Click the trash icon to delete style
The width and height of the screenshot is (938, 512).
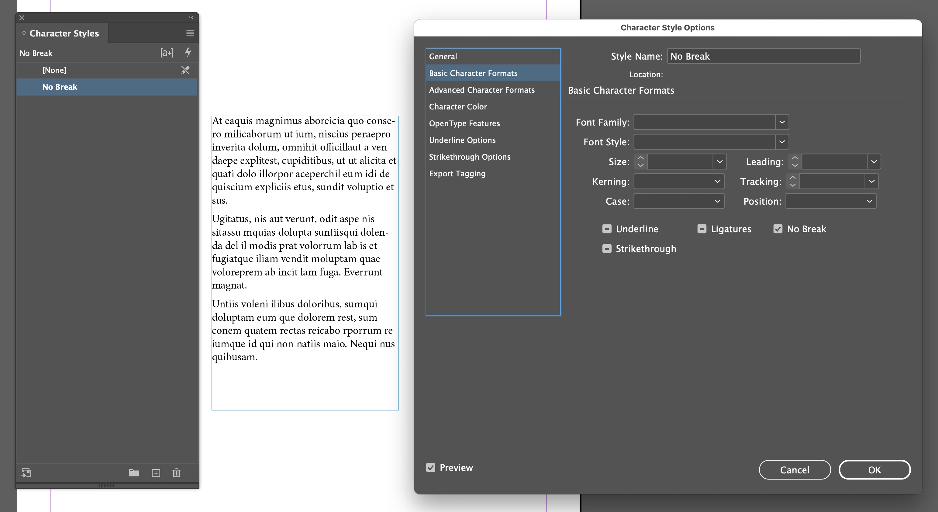[x=176, y=473]
